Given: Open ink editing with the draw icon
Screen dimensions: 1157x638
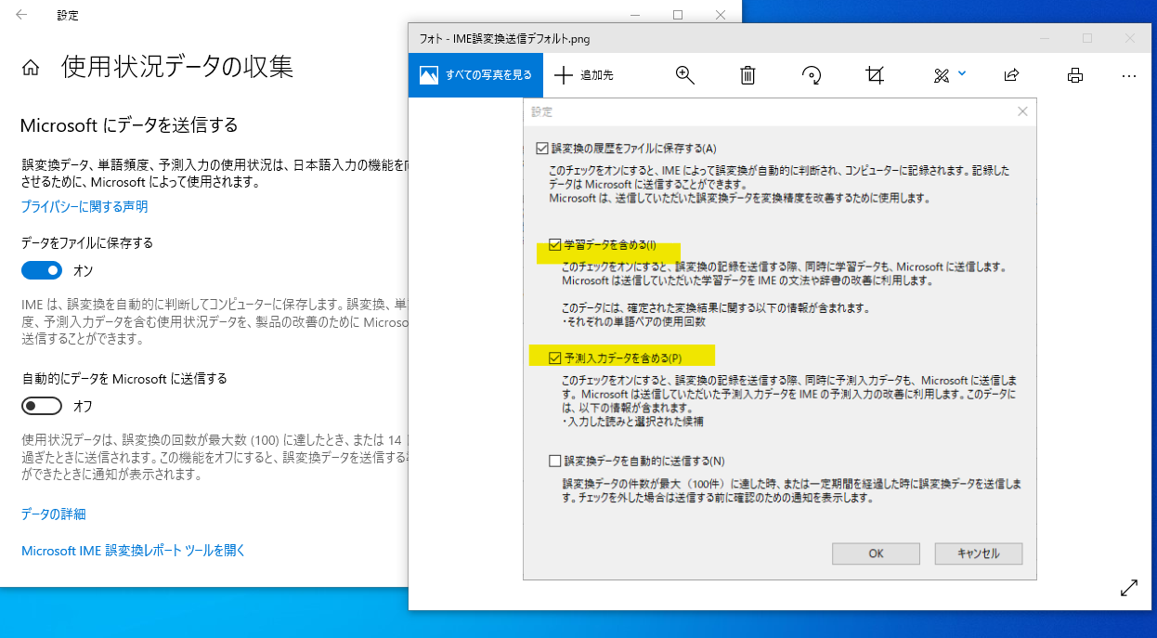Looking at the screenshot, I should 941,75.
